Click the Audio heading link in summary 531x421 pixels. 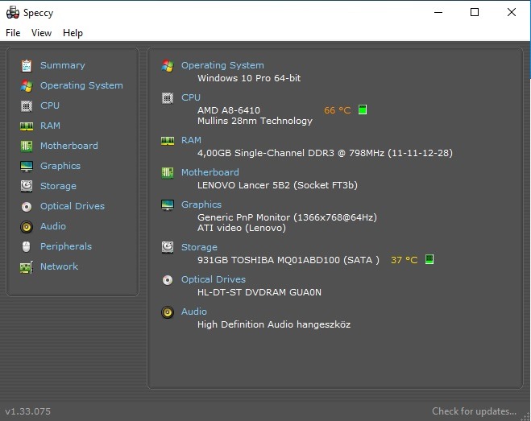tap(194, 312)
